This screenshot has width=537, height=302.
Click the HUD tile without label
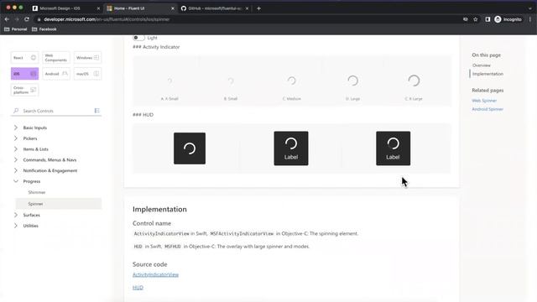tap(190, 148)
